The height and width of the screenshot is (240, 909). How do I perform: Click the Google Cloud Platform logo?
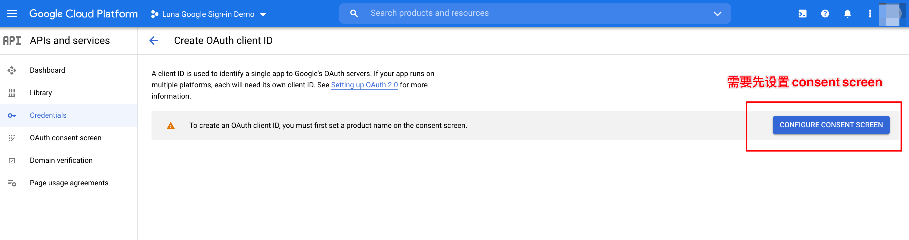(x=83, y=14)
